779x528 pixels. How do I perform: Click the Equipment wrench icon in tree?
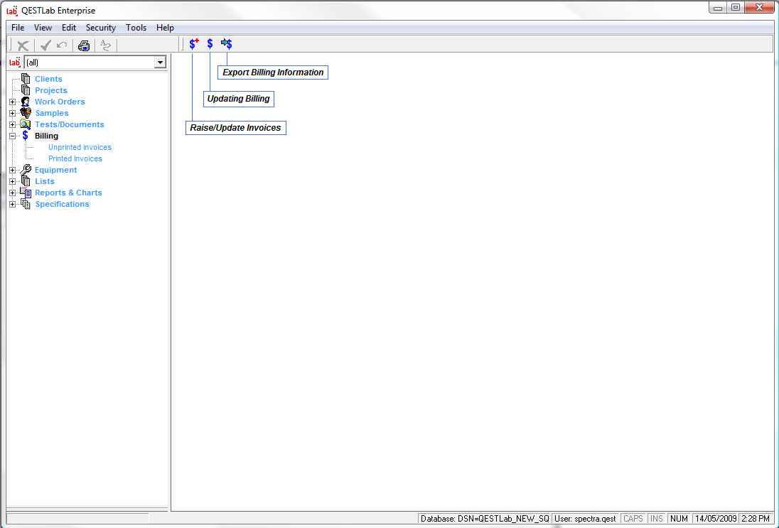(x=26, y=170)
